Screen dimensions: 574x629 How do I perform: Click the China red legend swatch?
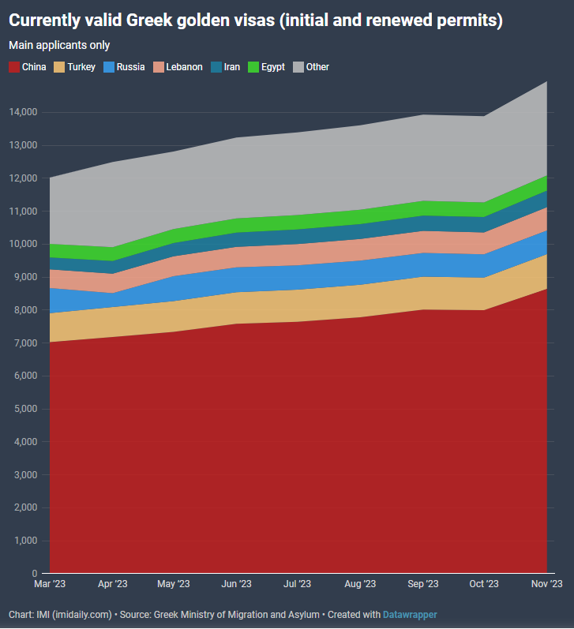pyautogui.click(x=14, y=67)
